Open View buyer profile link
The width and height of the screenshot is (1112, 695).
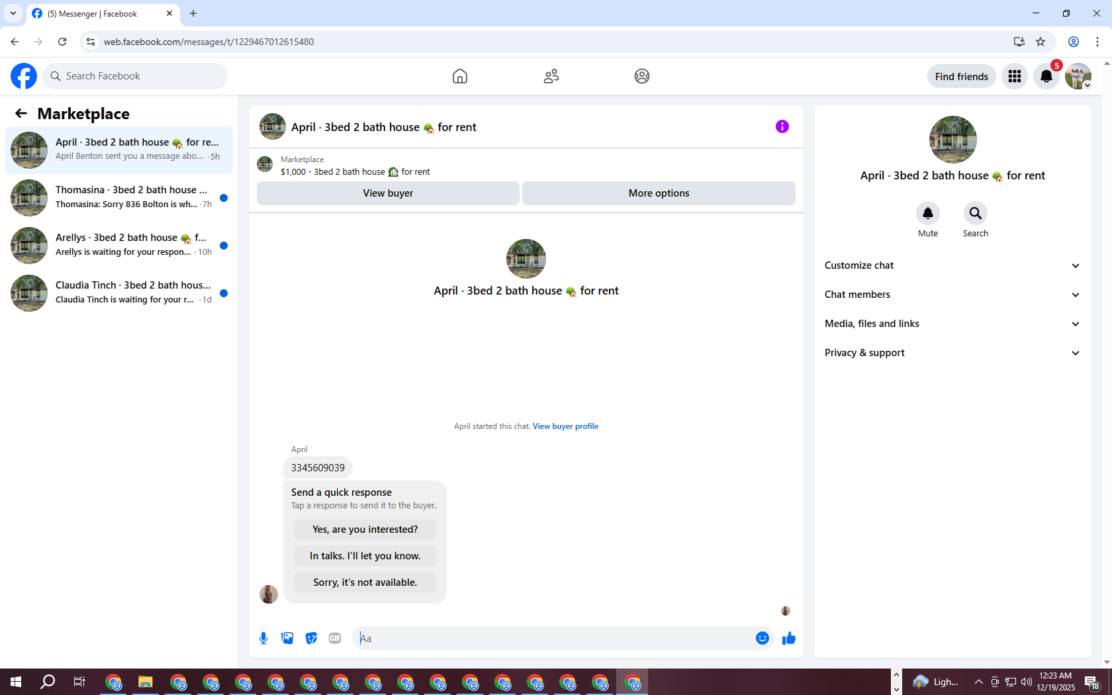coord(565,426)
